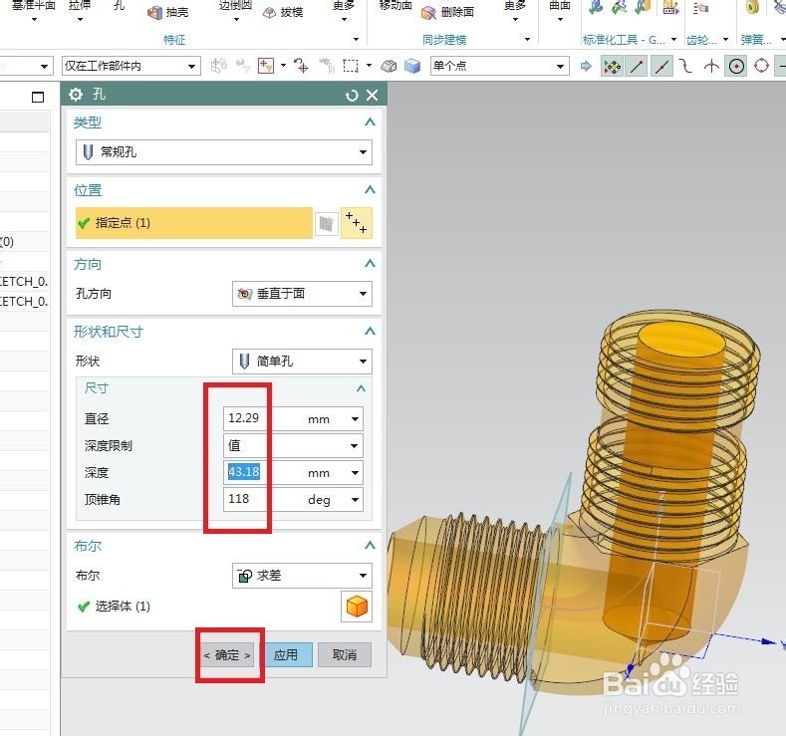Collapse the 类型 section
Viewport: 786px width, 736px height.
[370, 122]
